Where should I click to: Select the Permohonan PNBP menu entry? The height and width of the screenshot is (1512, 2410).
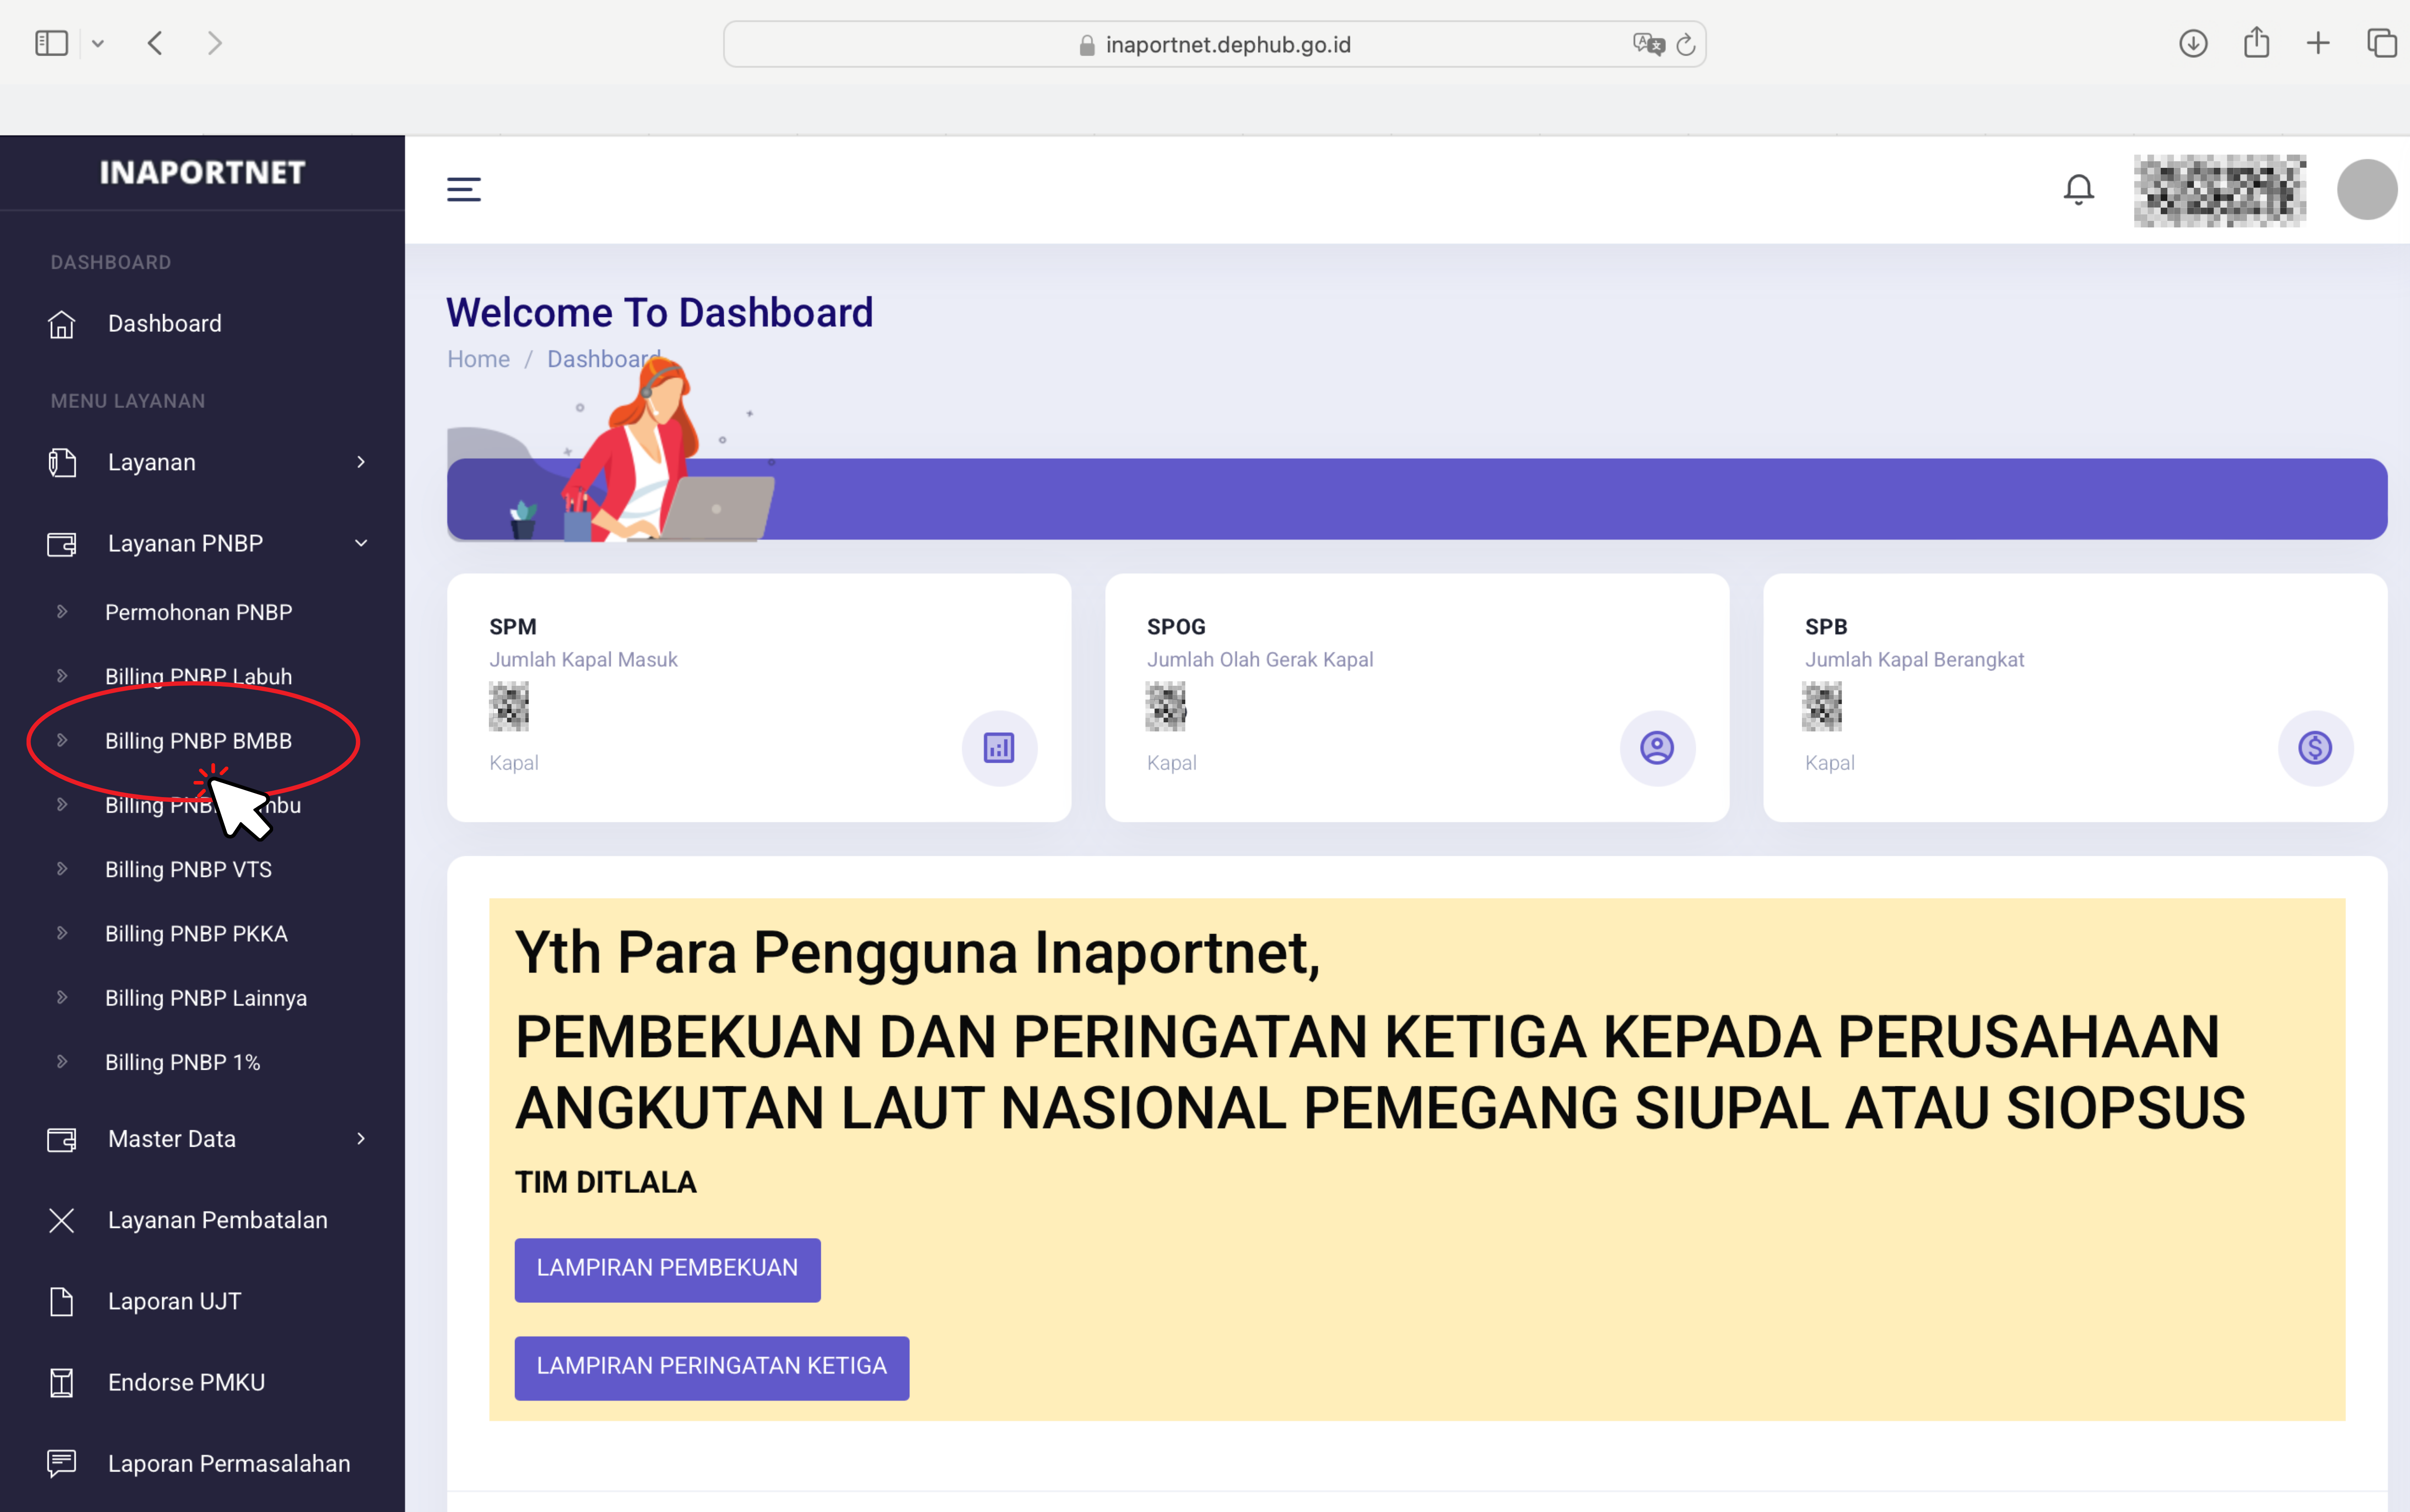[x=198, y=612]
